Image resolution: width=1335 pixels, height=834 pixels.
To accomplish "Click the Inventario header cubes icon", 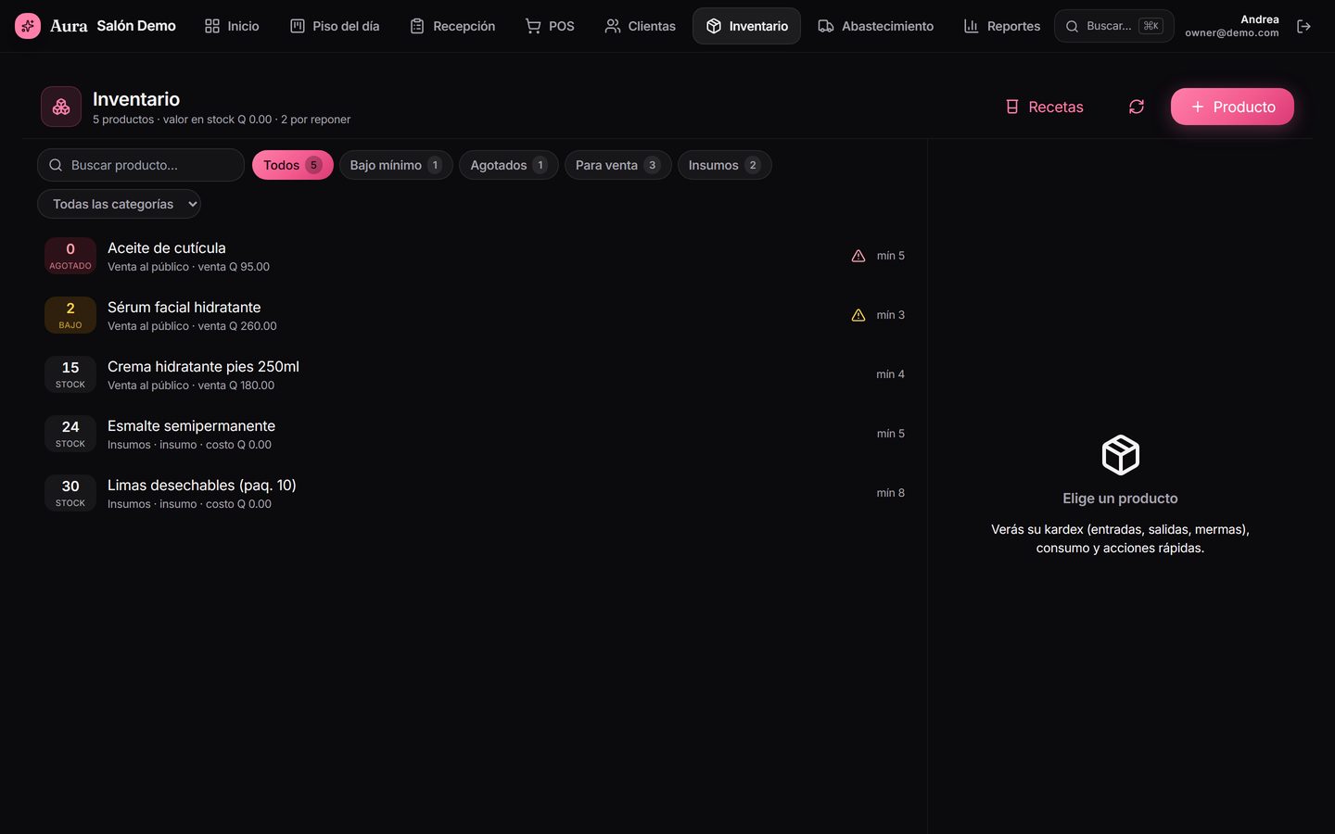I will coord(61,107).
